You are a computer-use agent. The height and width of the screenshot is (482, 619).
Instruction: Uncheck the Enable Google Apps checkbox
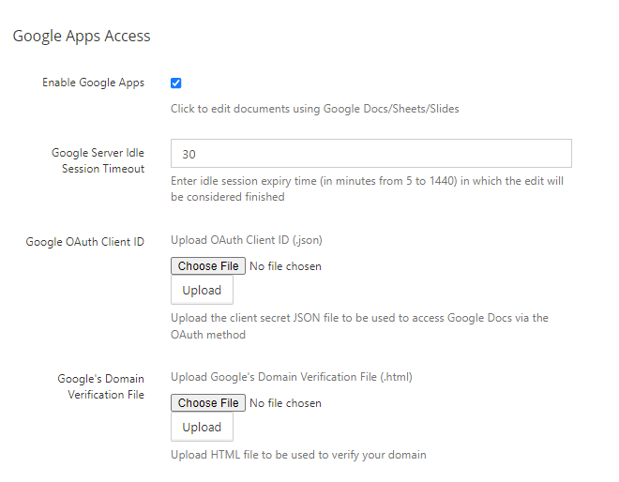[x=175, y=83]
